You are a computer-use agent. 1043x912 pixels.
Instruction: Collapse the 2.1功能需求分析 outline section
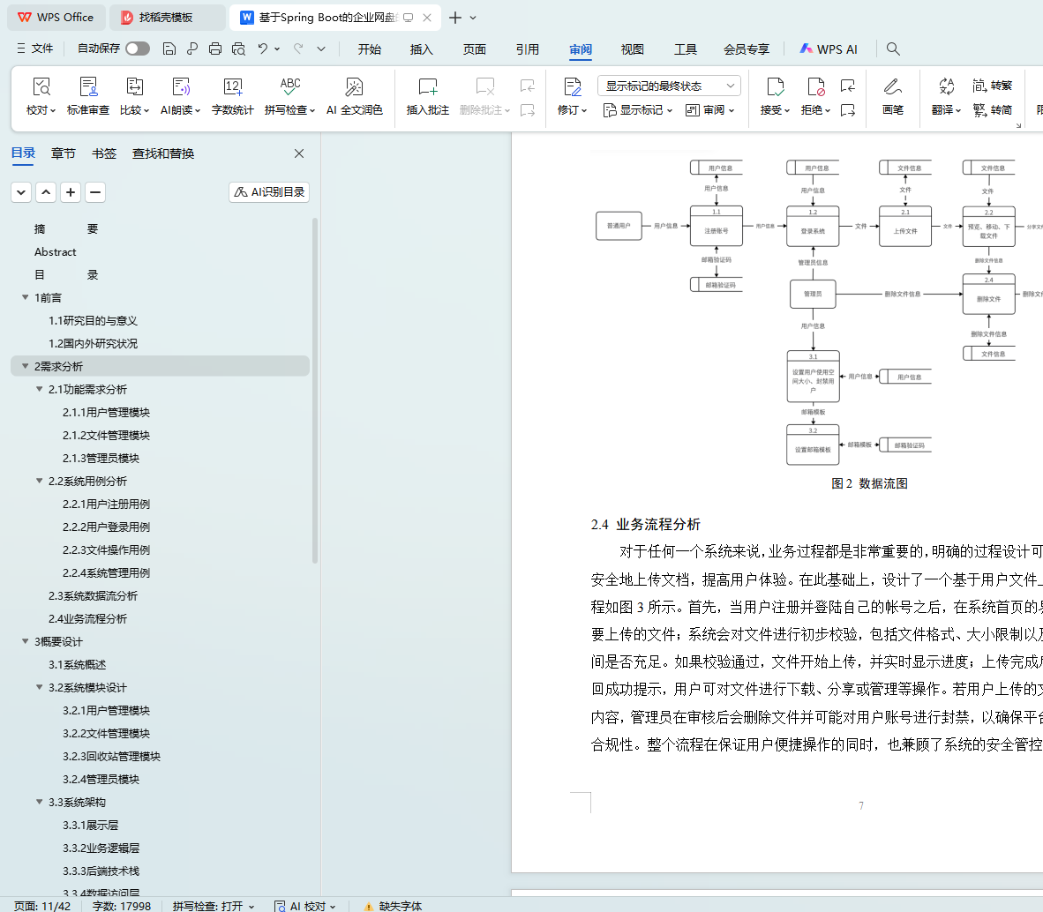click(x=40, y=389)
